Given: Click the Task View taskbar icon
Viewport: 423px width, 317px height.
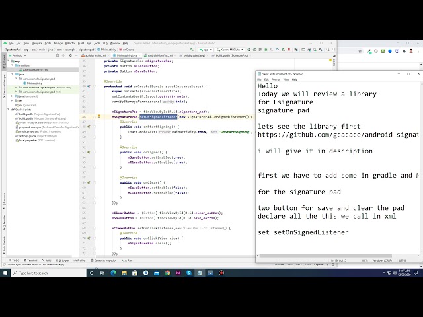Looking at the screenshot, I should tap(102, 273).
